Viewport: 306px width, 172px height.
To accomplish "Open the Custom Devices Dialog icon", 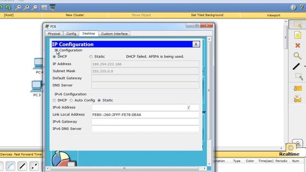I will coord(52,8).
